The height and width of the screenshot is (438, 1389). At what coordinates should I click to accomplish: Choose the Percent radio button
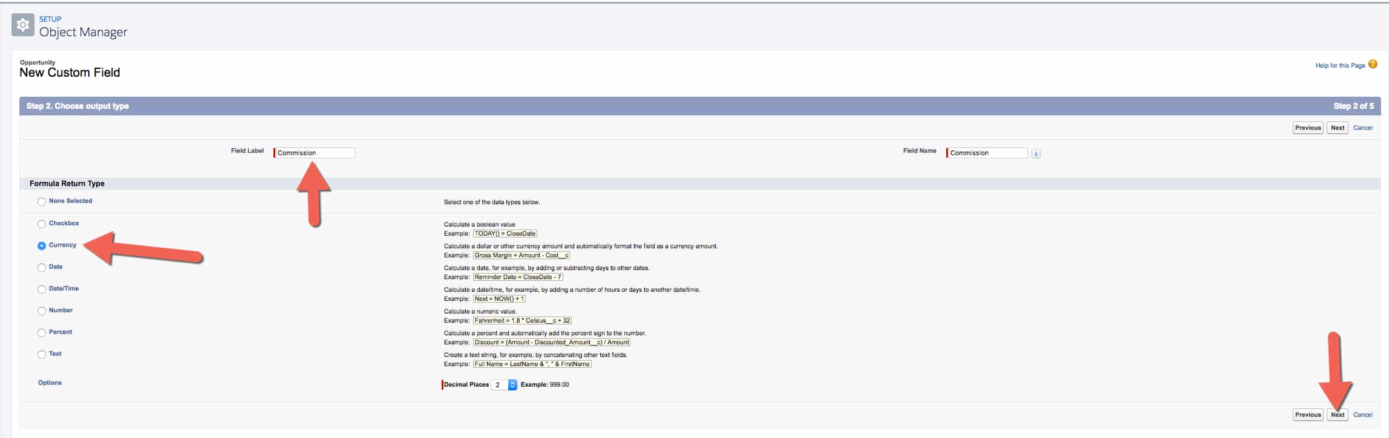pyautogui.click(x=42, y=333)
